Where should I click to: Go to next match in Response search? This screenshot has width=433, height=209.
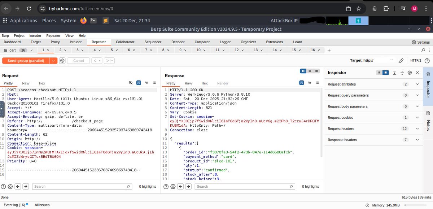coord(188,187)
